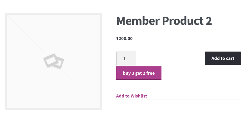Save Member Product 2 to your wishlist
Image resolution: width=248 pixels, height=120 pixels.
click(x=131, y=96)
